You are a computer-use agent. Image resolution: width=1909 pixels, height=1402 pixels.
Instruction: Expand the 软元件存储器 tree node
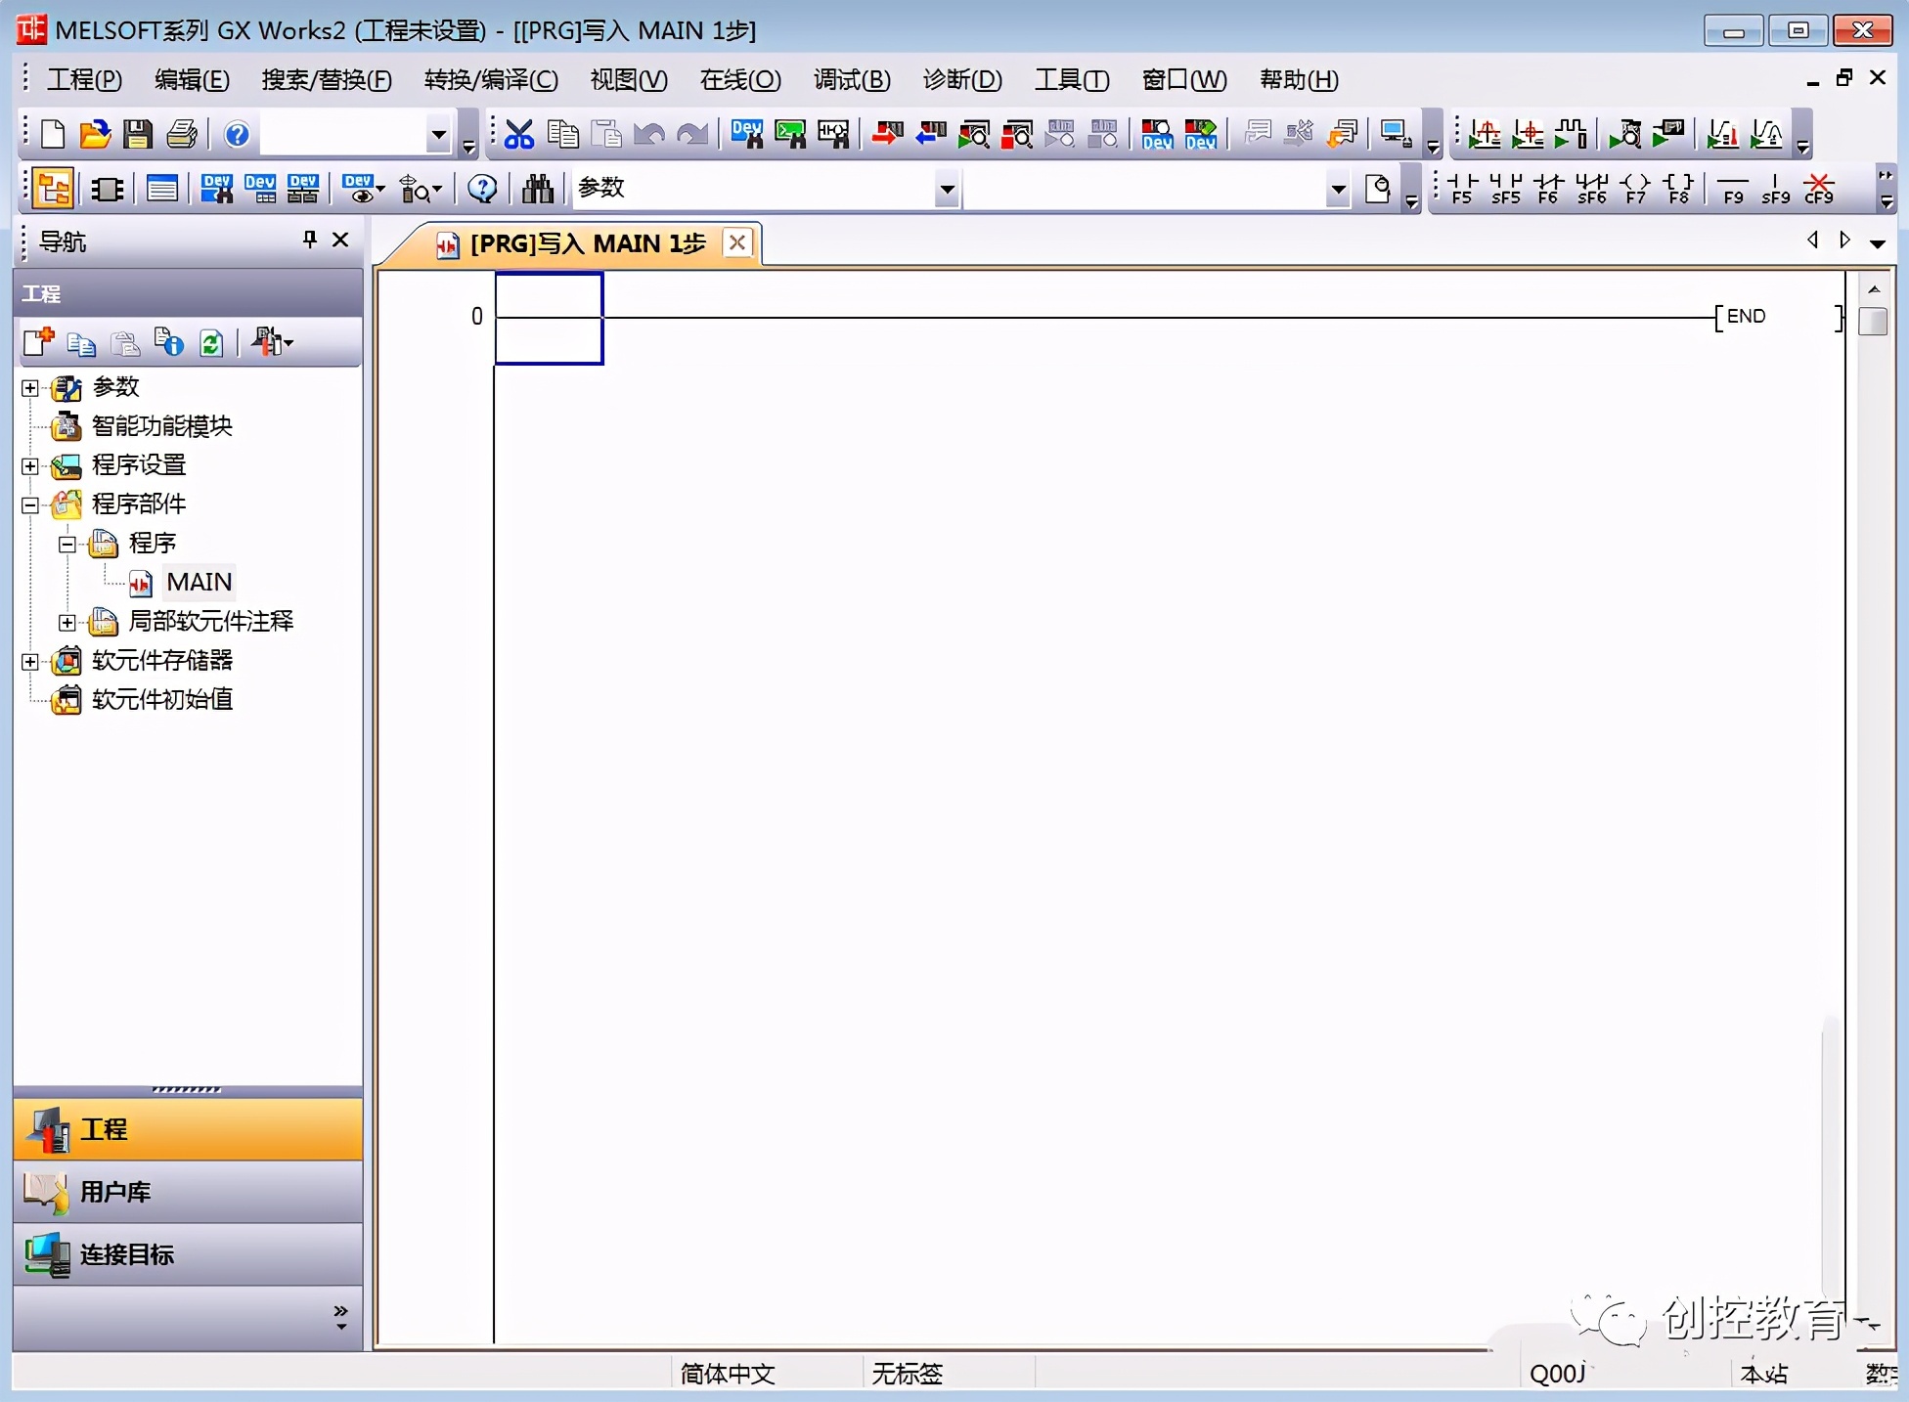[30, 662]
